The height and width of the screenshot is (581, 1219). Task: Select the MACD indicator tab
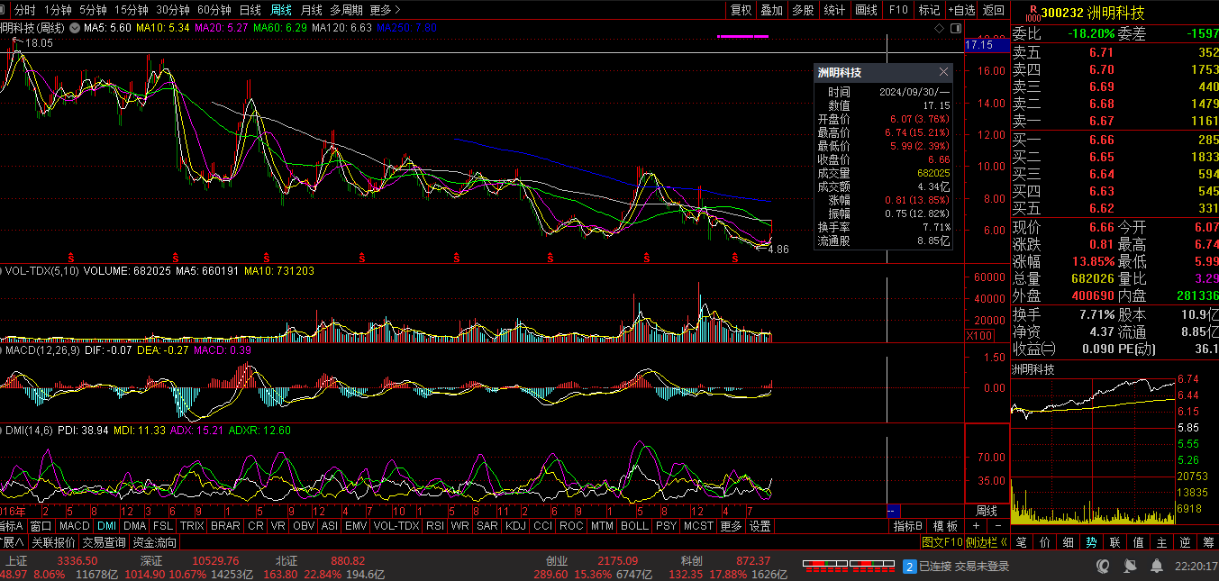tap(75, 526)
